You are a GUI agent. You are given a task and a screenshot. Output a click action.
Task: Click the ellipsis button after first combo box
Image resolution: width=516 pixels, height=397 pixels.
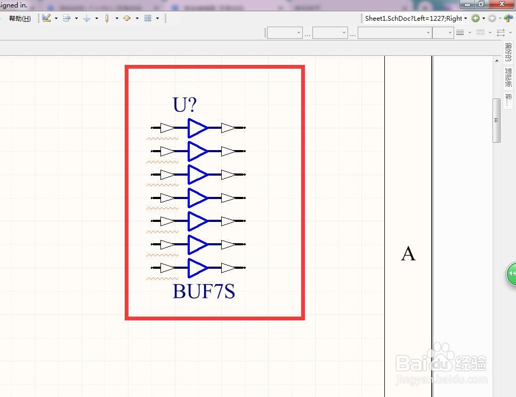[x=308, y=34]
